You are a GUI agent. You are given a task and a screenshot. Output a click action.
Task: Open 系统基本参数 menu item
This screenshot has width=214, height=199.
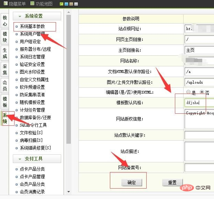click(x=32, y=26)
